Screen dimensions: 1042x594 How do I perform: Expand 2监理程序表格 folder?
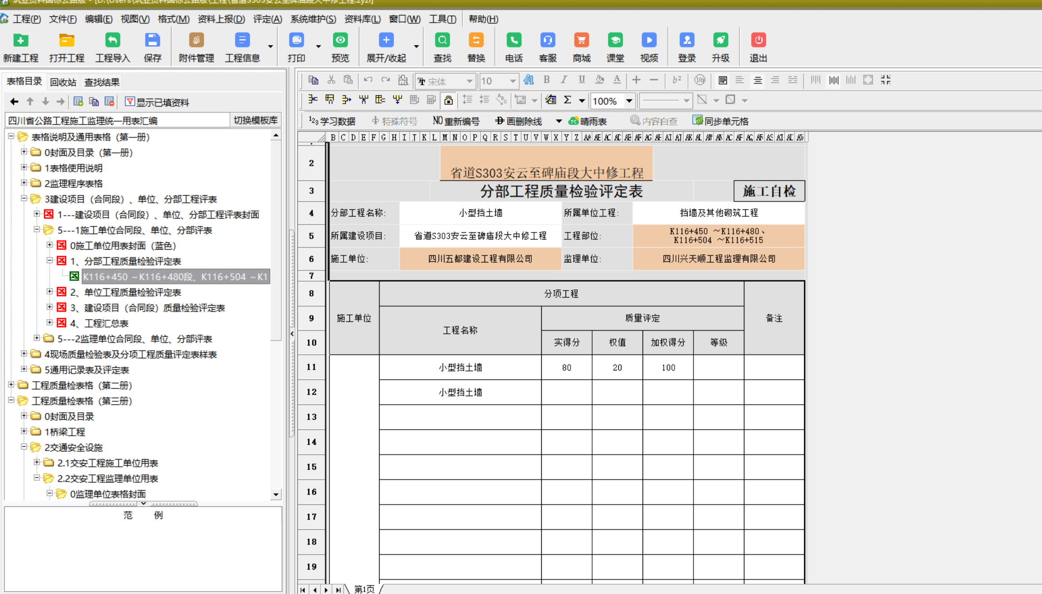click(24, 183)
